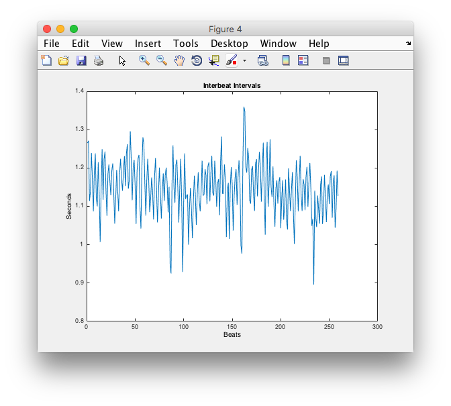Open the Desktop menu
This screenshot has width=451, height=406.
[x=230, y=44]
